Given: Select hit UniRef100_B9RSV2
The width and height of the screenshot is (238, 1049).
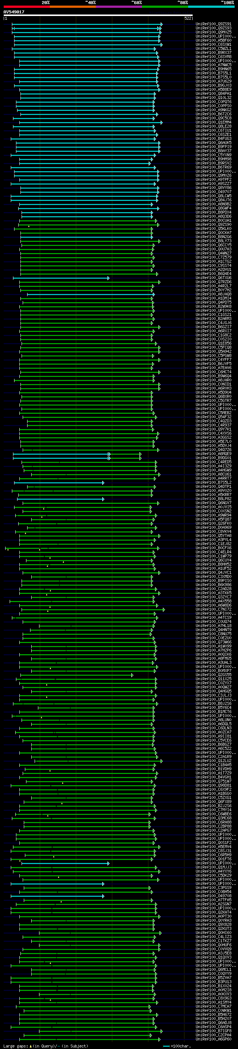Looking at the screenshot, I should click(213, 164).
